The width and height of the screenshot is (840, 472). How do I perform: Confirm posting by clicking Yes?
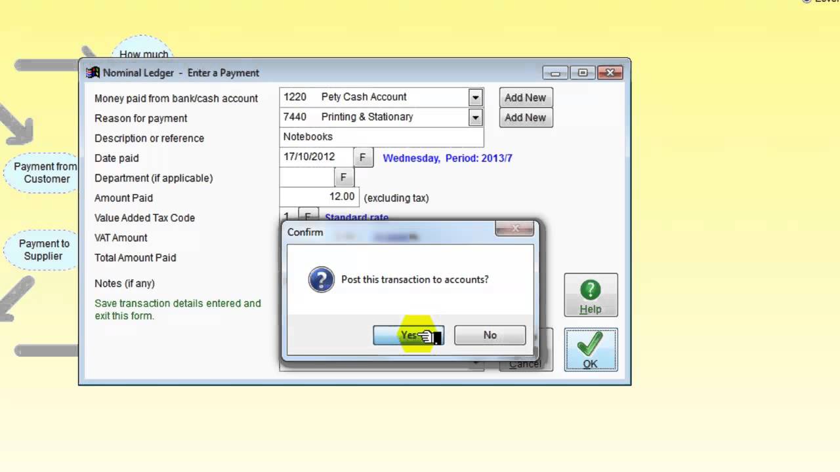408,335
